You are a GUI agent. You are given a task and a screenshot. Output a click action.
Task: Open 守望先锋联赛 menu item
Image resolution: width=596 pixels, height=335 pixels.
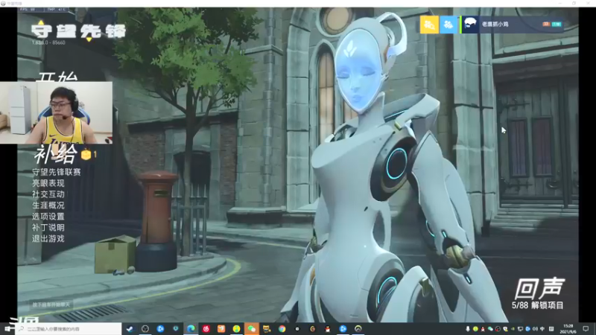click(57, 172)
